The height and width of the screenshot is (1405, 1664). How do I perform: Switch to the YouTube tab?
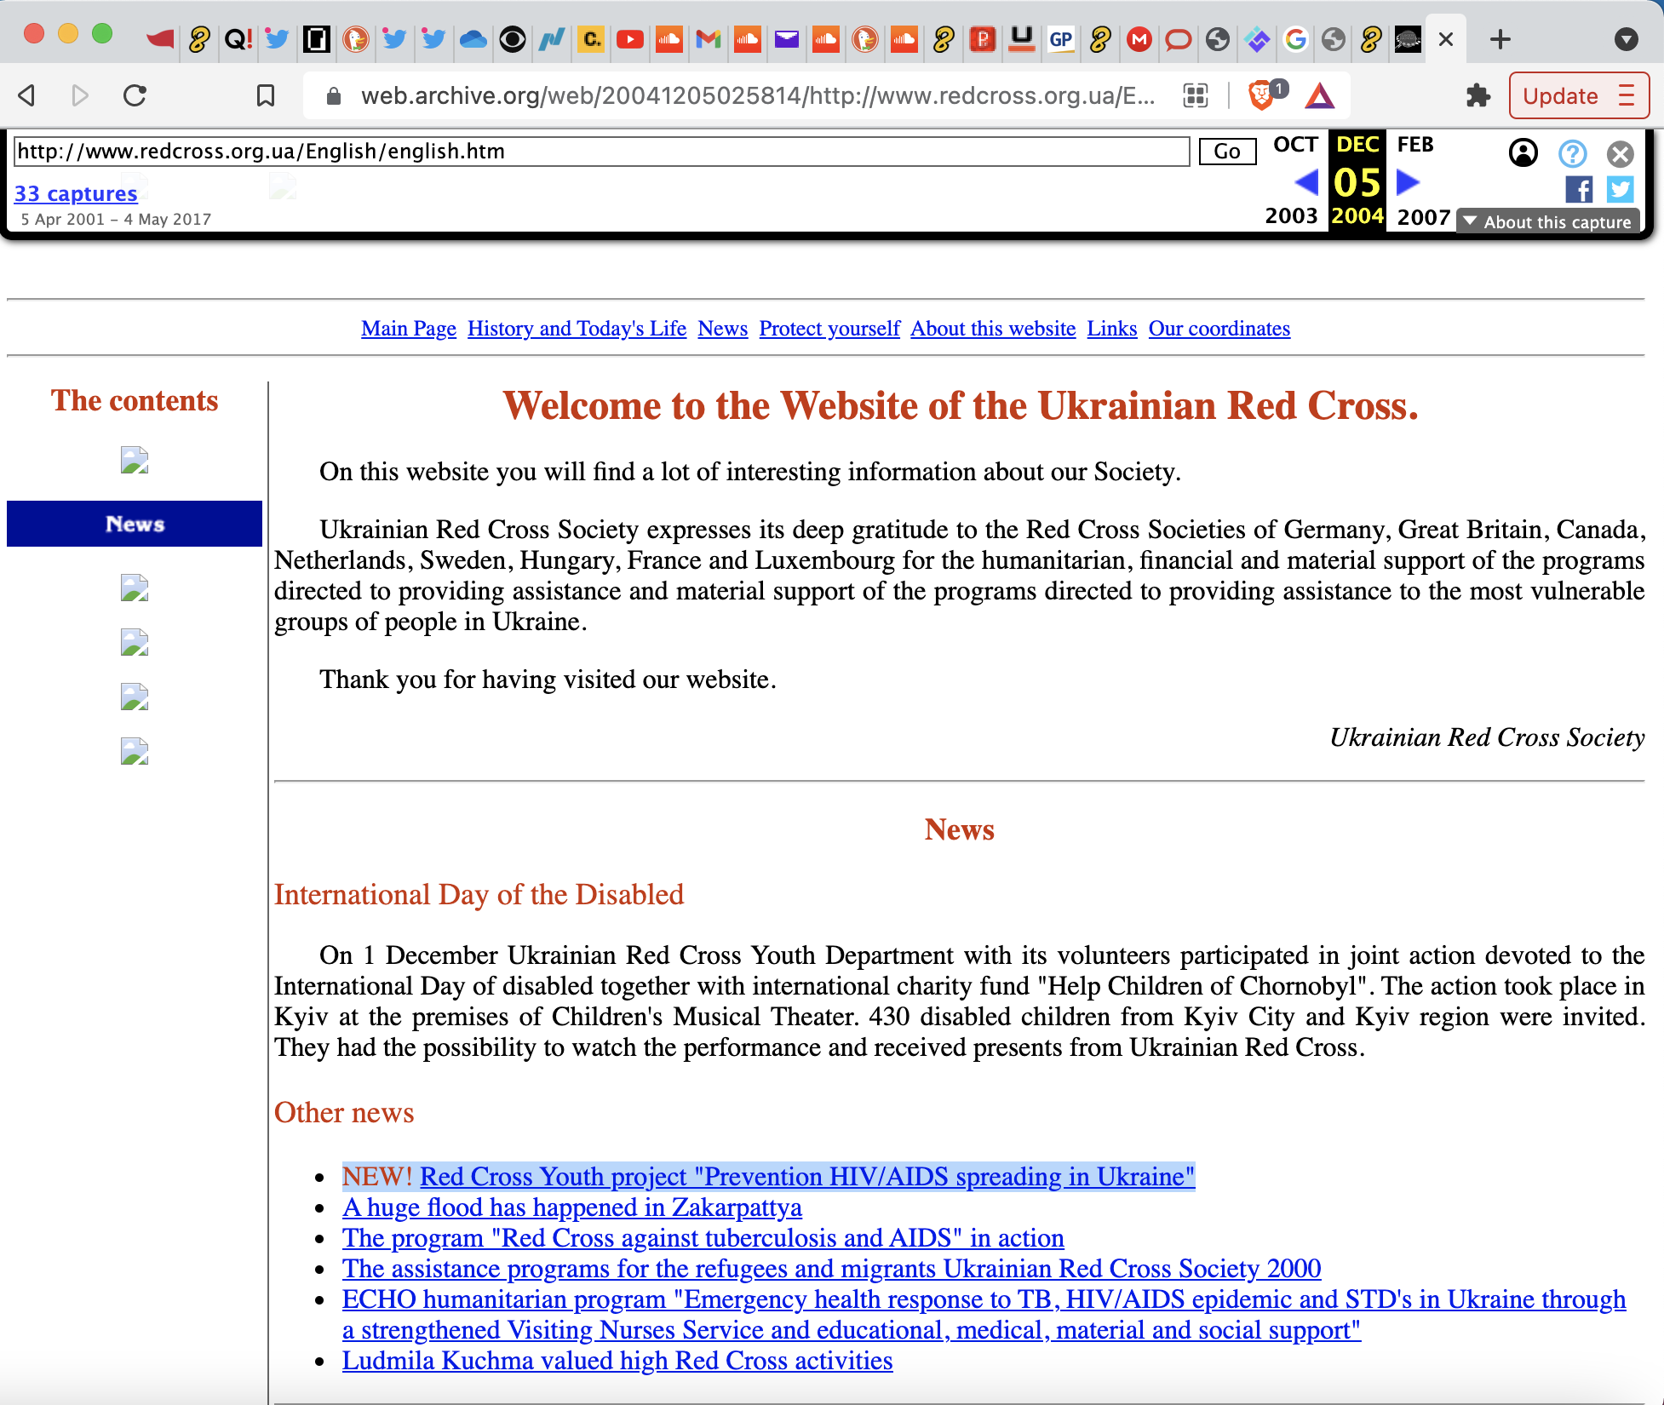pyautogui.click(x=630, y=39)
